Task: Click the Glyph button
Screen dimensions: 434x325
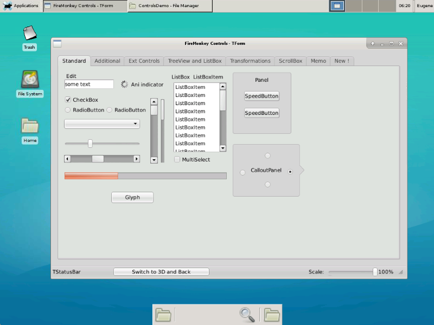Action: tap(132, 197)
